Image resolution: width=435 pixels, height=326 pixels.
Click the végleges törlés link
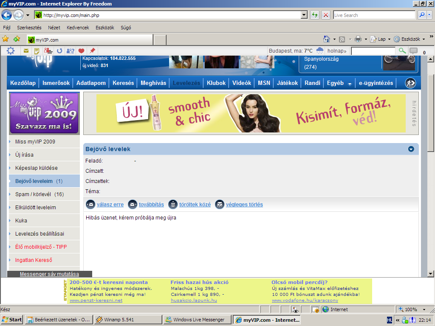pos(244,205)
